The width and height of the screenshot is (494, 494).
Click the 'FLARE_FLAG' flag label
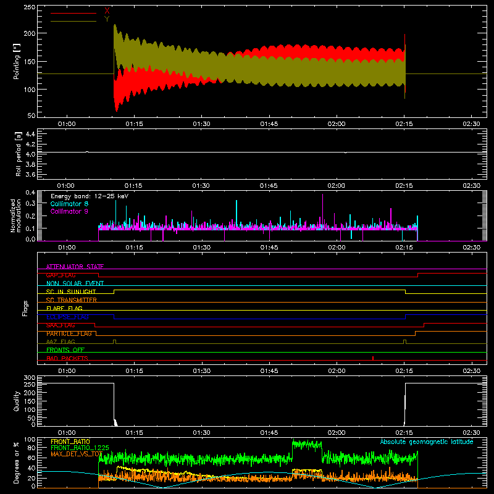pos(64,308)
